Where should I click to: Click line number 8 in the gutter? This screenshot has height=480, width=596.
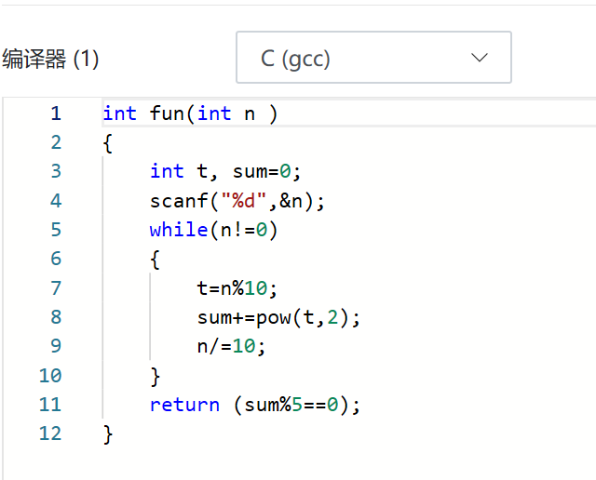click(55, 317)
